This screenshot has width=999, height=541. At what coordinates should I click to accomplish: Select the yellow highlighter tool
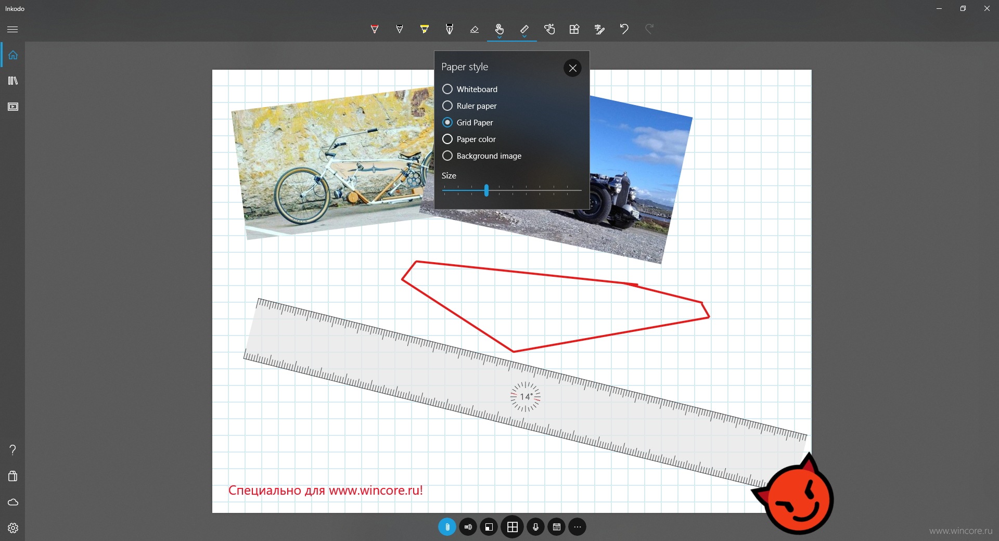424,29
